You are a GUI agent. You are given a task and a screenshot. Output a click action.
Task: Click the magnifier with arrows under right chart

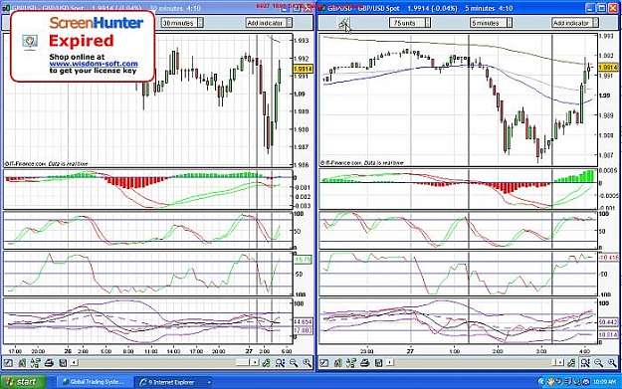pos(585,362)
